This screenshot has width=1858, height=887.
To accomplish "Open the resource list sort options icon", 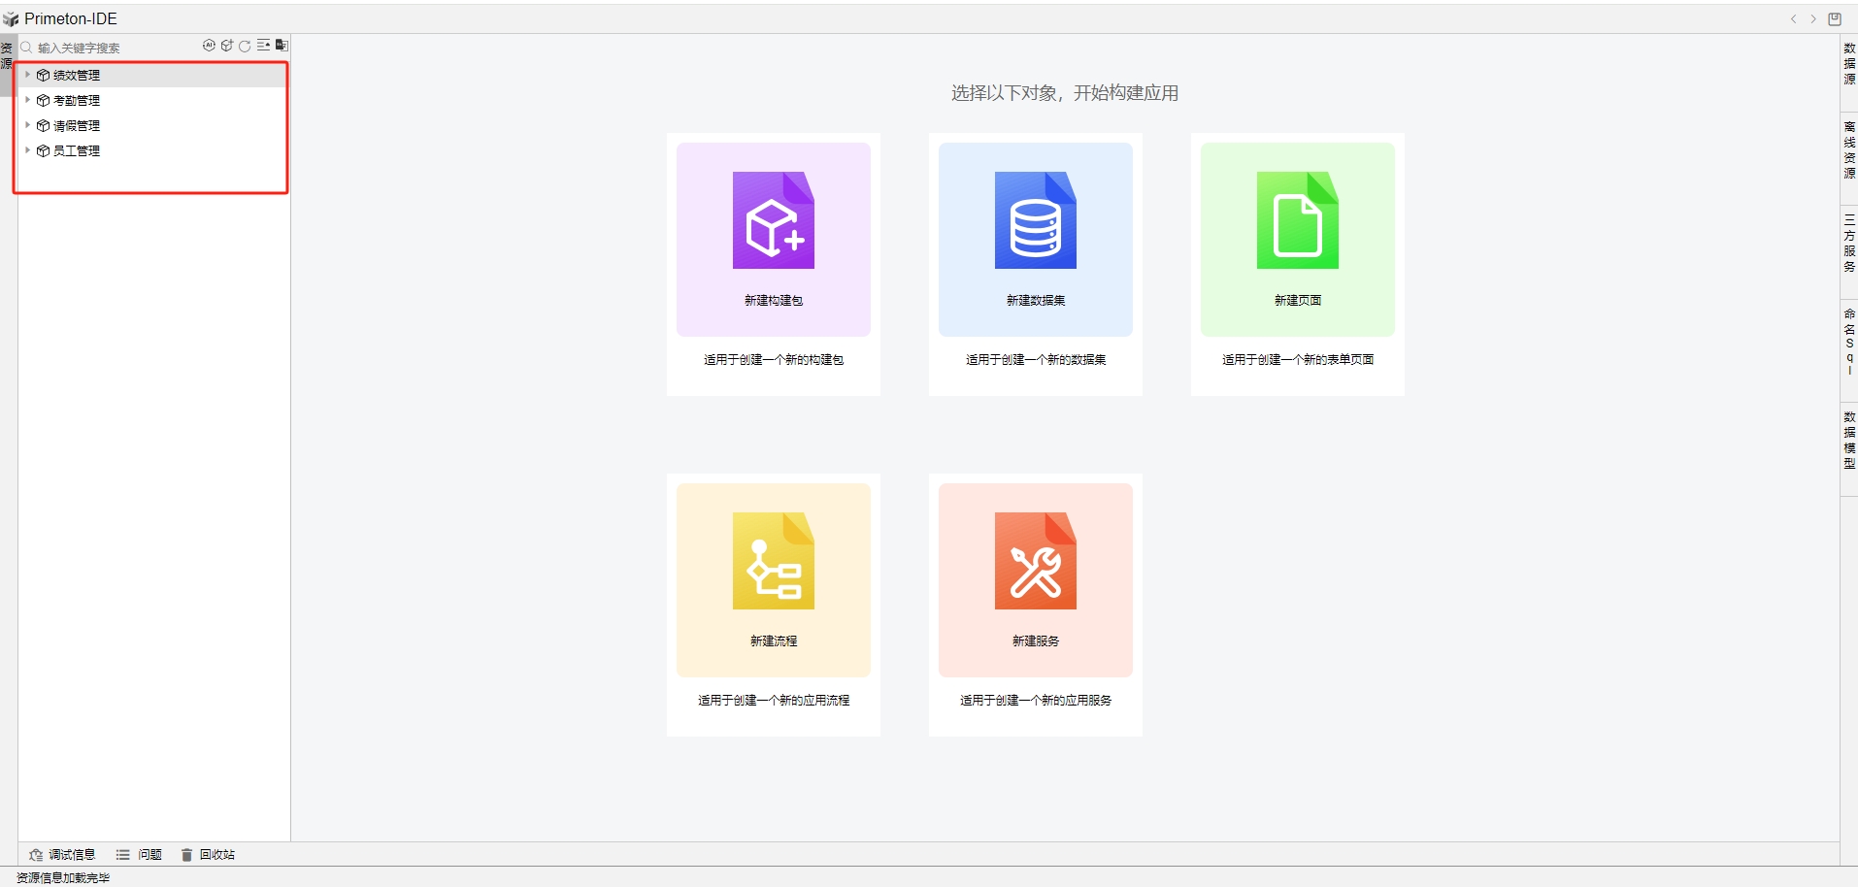I will pos(263,45).
